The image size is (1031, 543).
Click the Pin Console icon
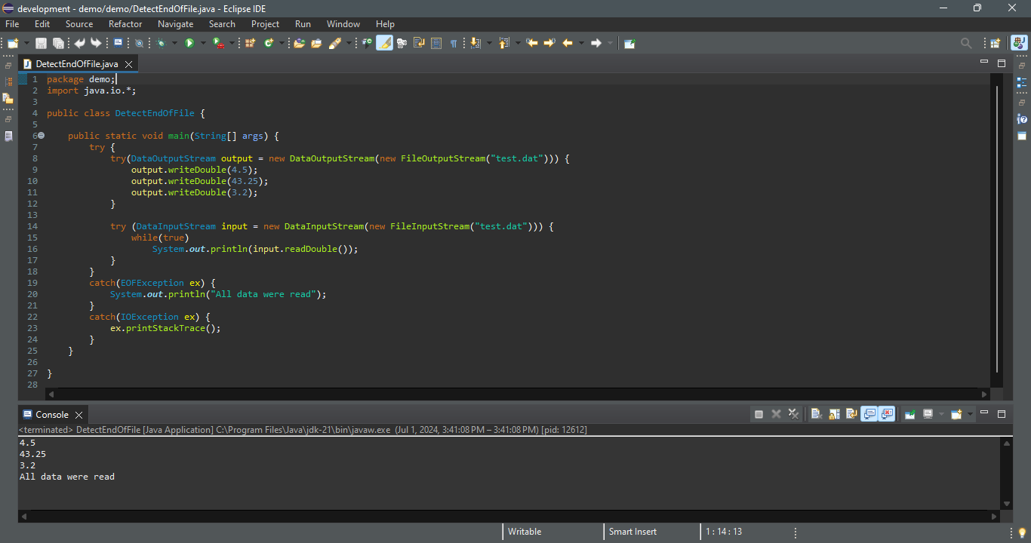(910, 414)
